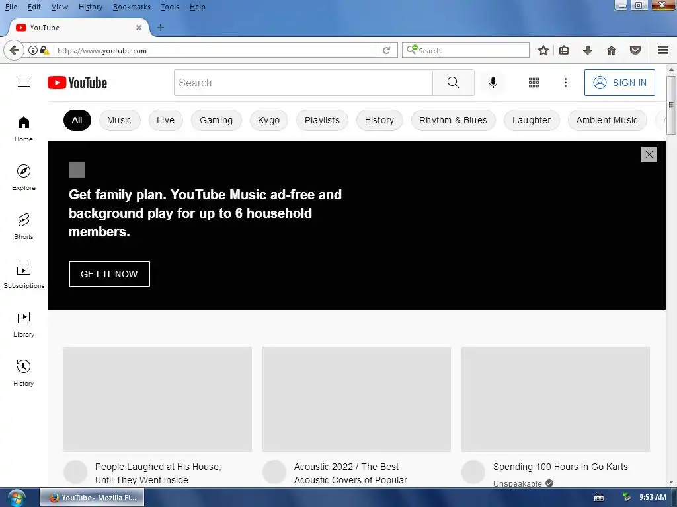Image resolution: width=677 pixels, height=507 pixels.
Task: Select the Ambient Music chip
Action: point(607,120)
